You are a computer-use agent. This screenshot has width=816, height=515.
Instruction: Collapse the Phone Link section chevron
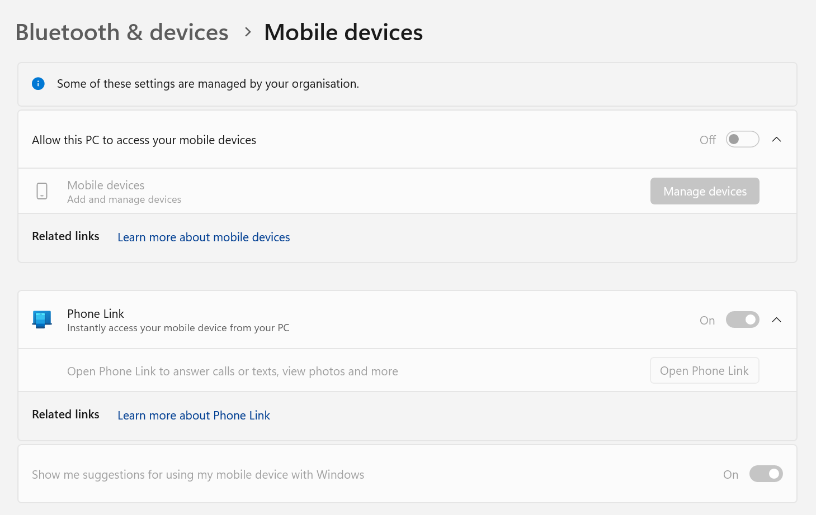[776, 320]
